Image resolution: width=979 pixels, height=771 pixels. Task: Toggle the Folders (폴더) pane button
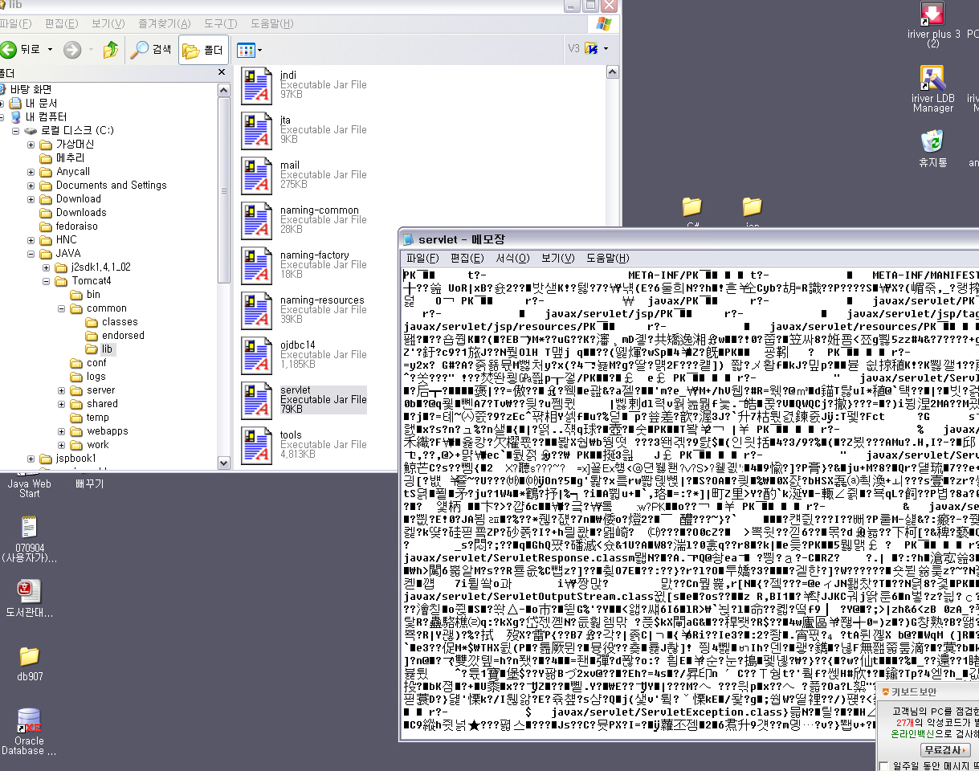(x=203, y=50)
